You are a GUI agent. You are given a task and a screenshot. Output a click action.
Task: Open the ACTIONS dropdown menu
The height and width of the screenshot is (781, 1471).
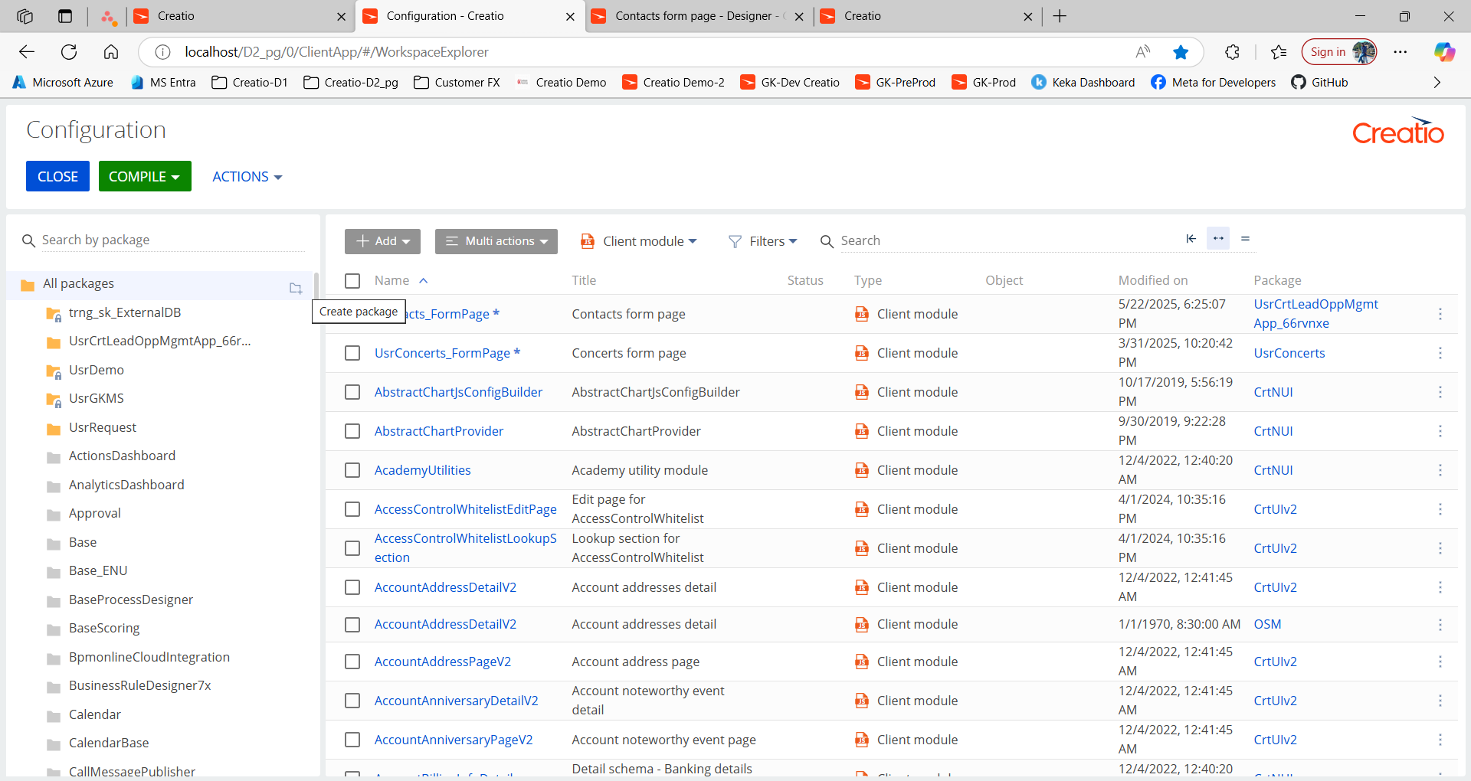[x=247, y=177]
